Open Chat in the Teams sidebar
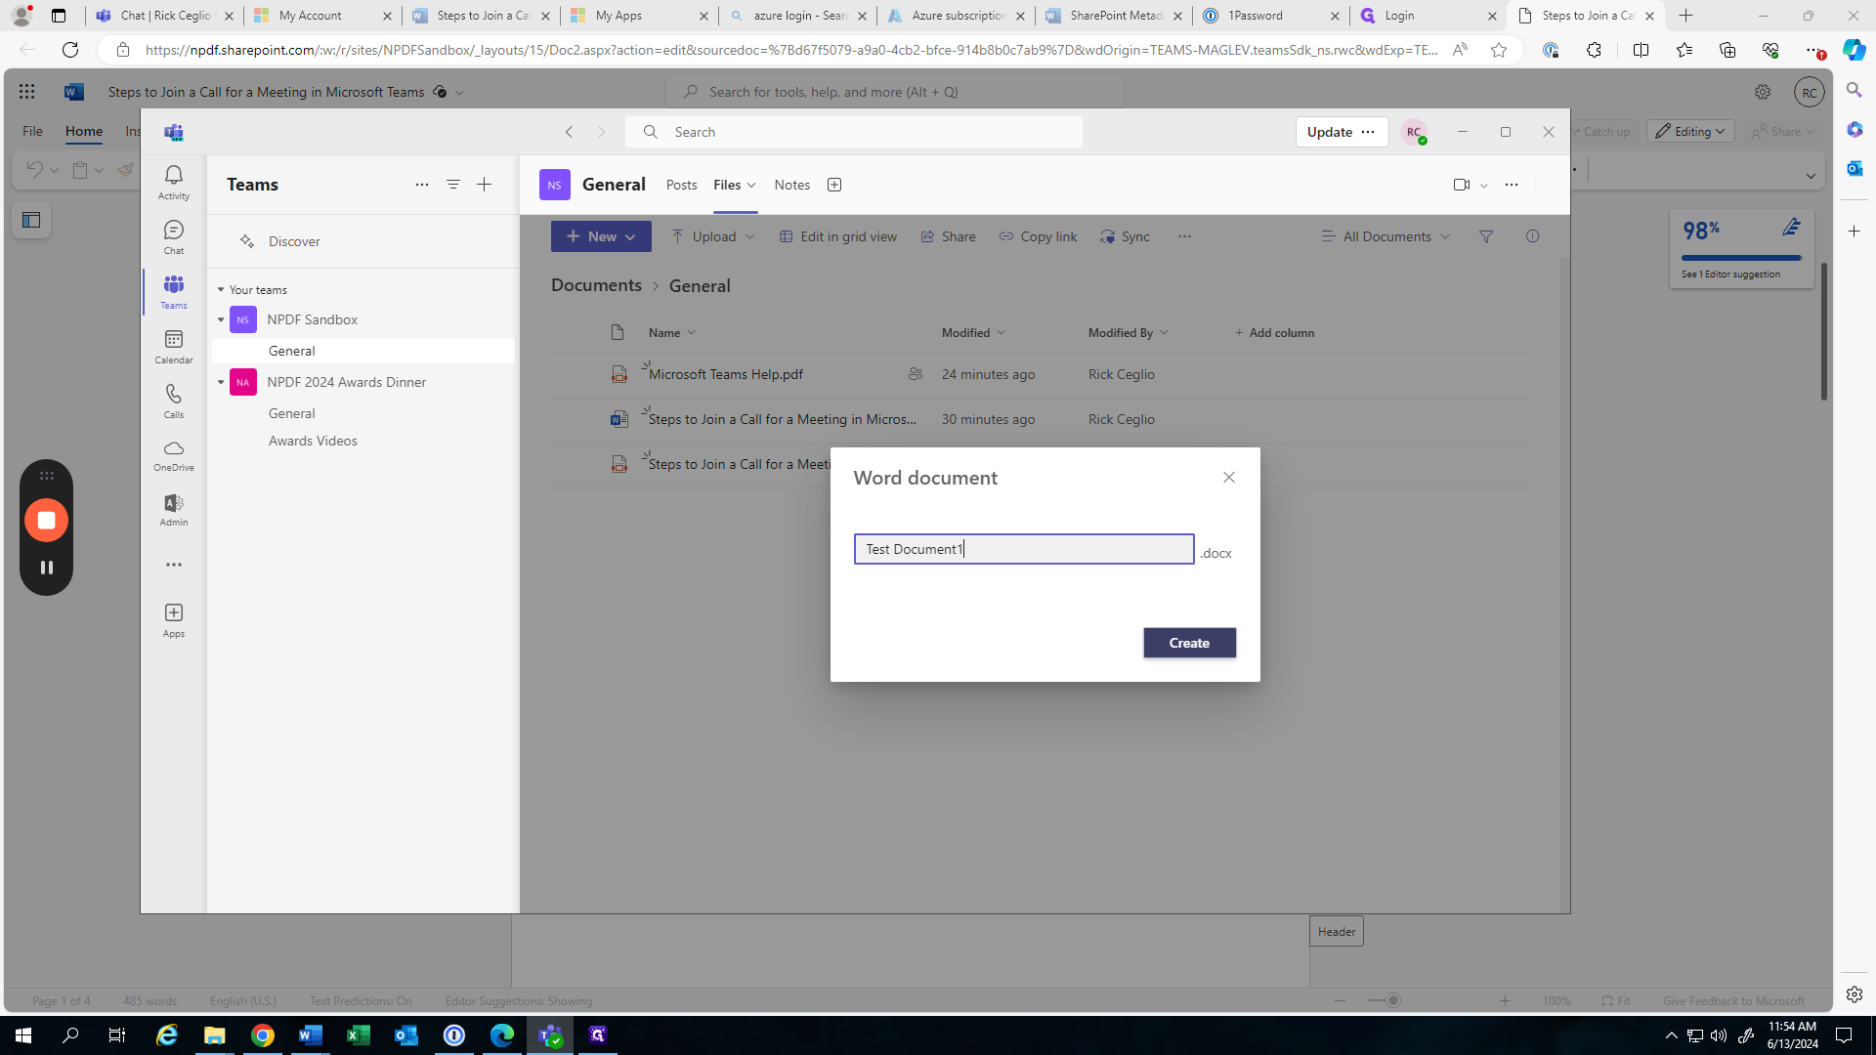This screenshot has height=1055, width=1876. [x=174, y=237]
